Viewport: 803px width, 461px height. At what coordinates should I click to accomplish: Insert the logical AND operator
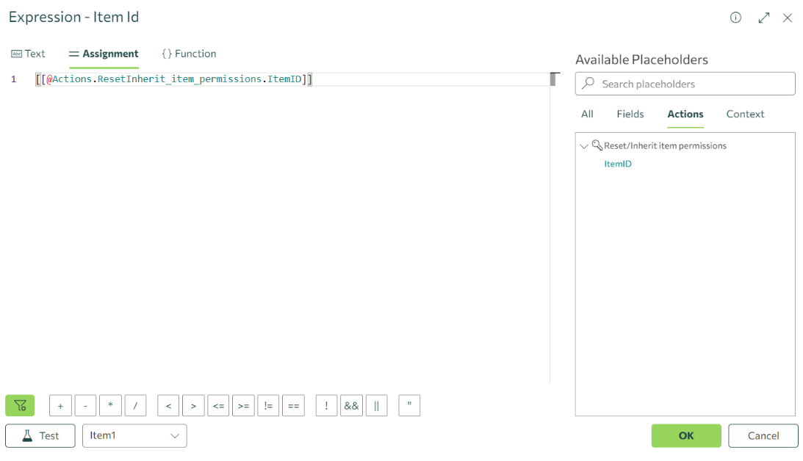(352, 406)
